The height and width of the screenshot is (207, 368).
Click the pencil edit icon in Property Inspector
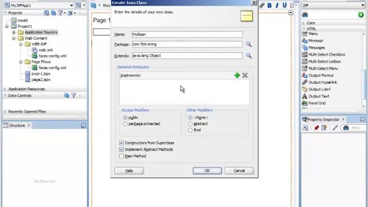point(335,128)
